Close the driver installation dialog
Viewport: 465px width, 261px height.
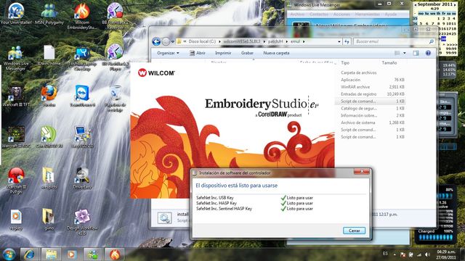(362, 172)
